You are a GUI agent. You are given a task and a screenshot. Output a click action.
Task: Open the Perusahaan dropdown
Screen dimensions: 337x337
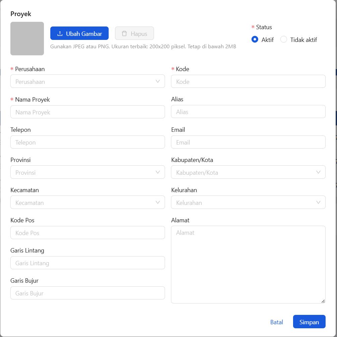point(88,81)
